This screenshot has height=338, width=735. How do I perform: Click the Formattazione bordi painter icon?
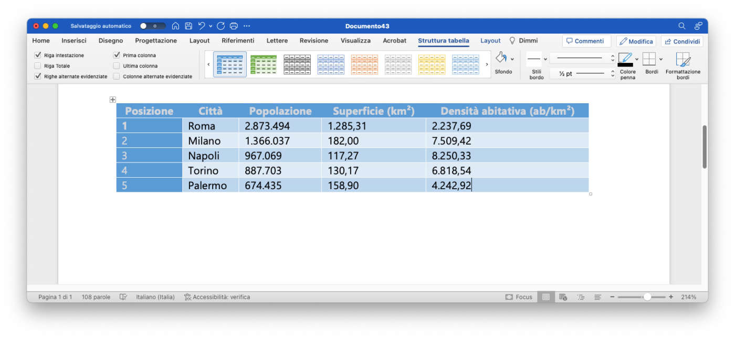click(682, 59)
